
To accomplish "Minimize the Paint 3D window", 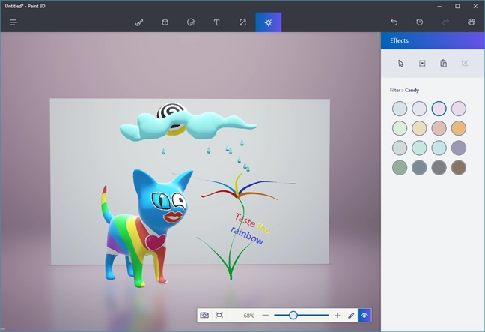I will pyautogui.click(x=439, y=6).
